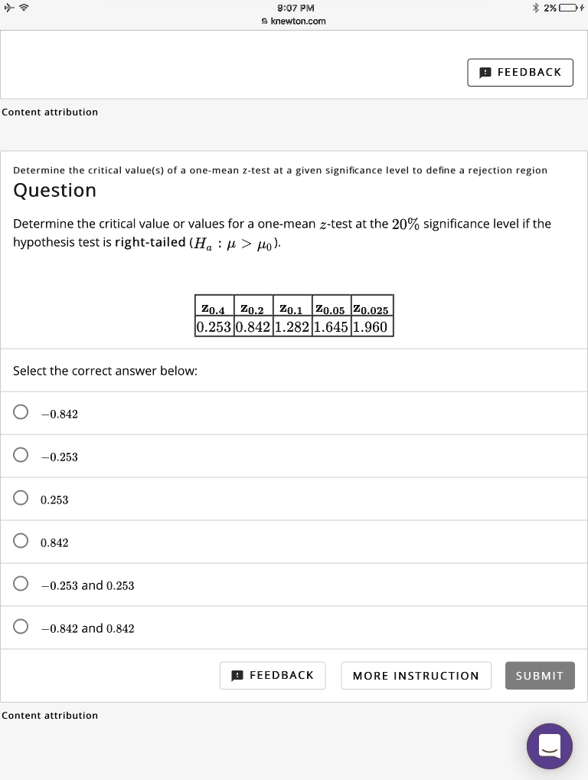Choose the option -0.253 and 0.253
588x780 pixels.
pyautogui.click(x=21, y=583)
